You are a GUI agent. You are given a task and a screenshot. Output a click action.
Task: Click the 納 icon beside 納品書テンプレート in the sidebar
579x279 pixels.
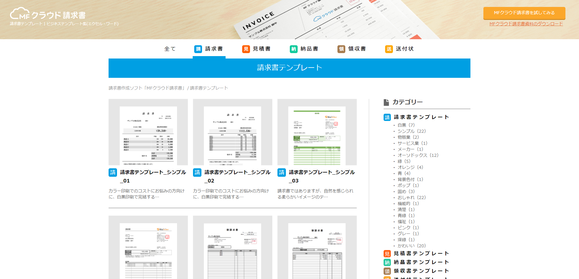coord(387,262)
